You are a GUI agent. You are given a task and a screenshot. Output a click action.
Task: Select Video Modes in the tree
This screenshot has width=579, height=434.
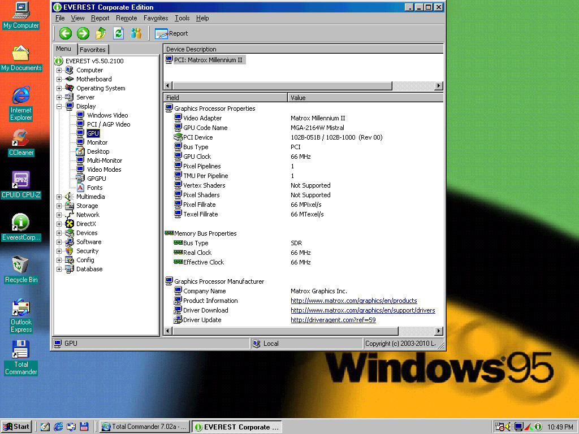click(x=104, y=170)
